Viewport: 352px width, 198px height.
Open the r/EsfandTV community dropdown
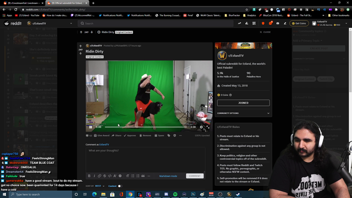[50, 23]
